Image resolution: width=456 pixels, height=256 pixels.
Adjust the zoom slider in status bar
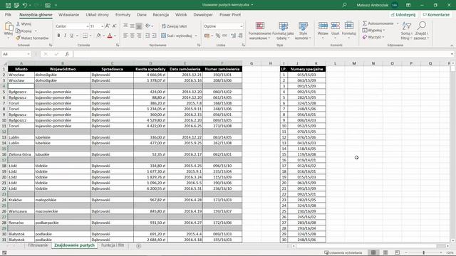click(x=423, y=252)
